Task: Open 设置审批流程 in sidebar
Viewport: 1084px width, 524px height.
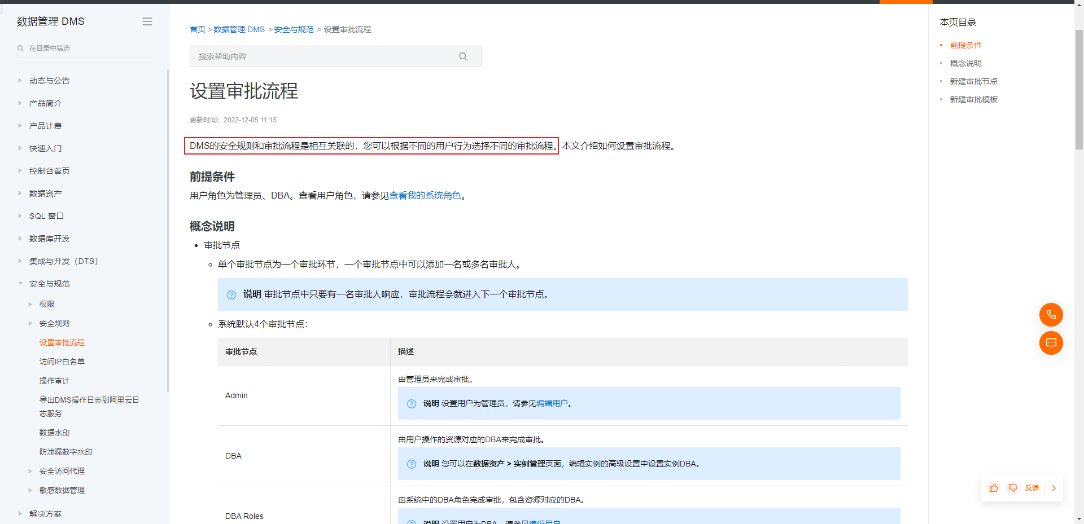Action: [x=62, y=342]
